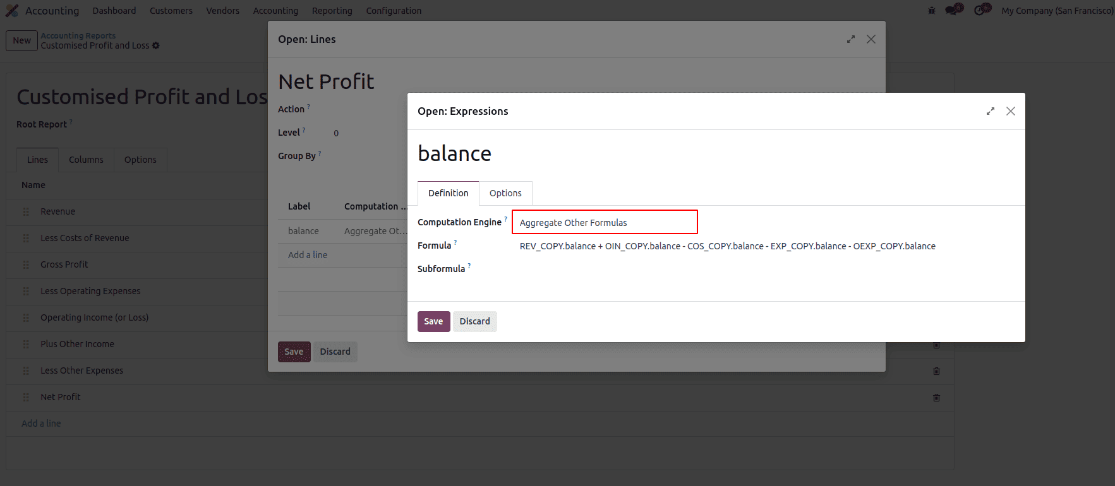Edit the balance expression label title
Screen dimensions: 1115x486
(455, 153)
